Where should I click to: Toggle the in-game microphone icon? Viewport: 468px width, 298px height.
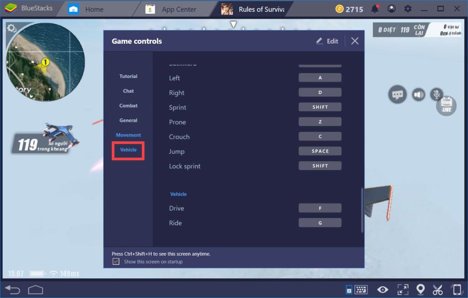(x=436, y=94)
